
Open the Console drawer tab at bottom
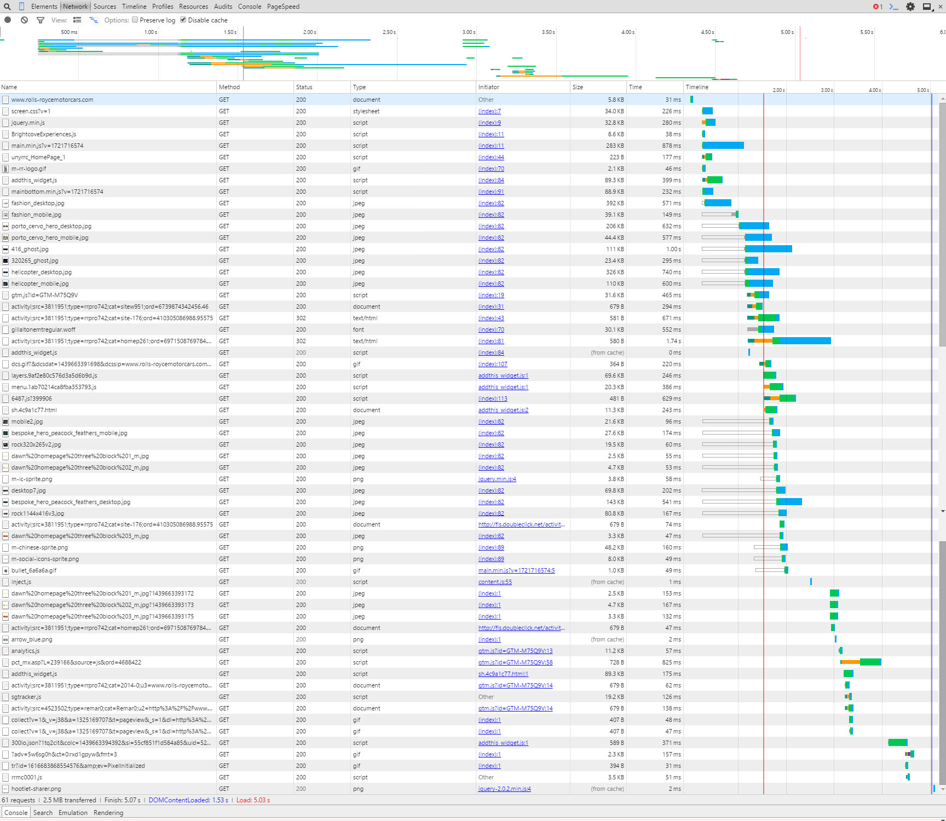tap(16, 813)
